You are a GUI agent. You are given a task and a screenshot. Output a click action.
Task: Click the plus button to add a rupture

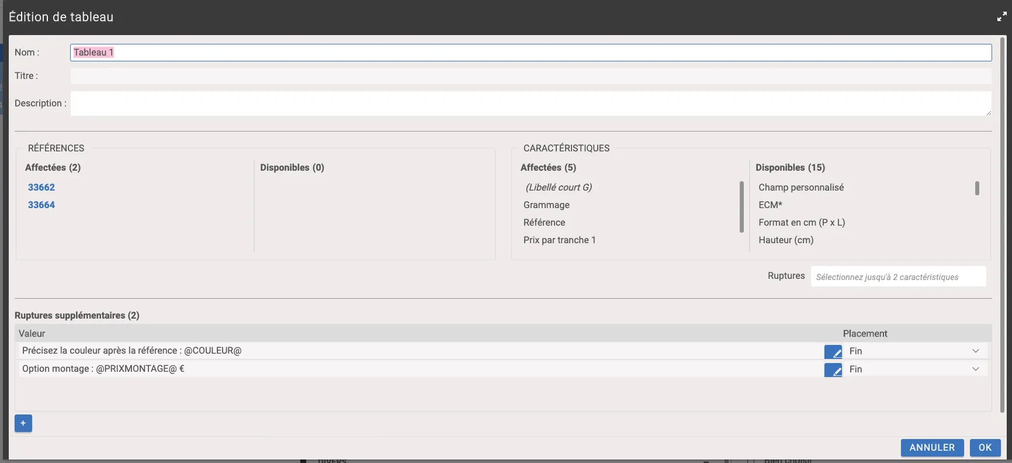pyautogui.click(x=23, y=423)
